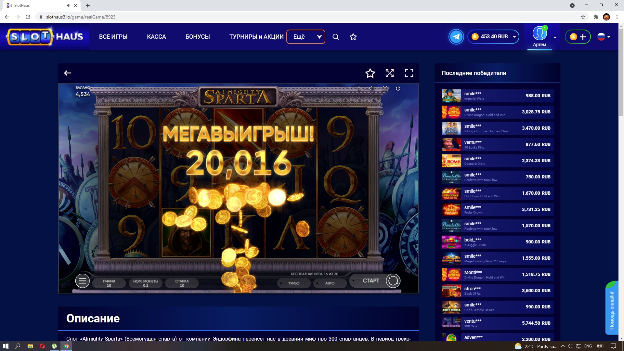The height and width of the screenshot is (351, 624).
Task: Open the language selector flag dropdown
Action: point(604,37)
